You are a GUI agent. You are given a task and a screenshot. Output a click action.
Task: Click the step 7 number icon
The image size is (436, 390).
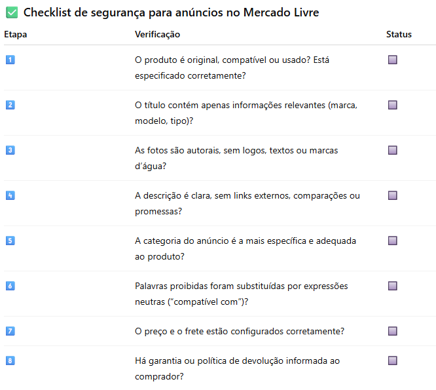point(10,331)
